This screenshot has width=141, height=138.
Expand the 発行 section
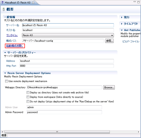(122, 17)
